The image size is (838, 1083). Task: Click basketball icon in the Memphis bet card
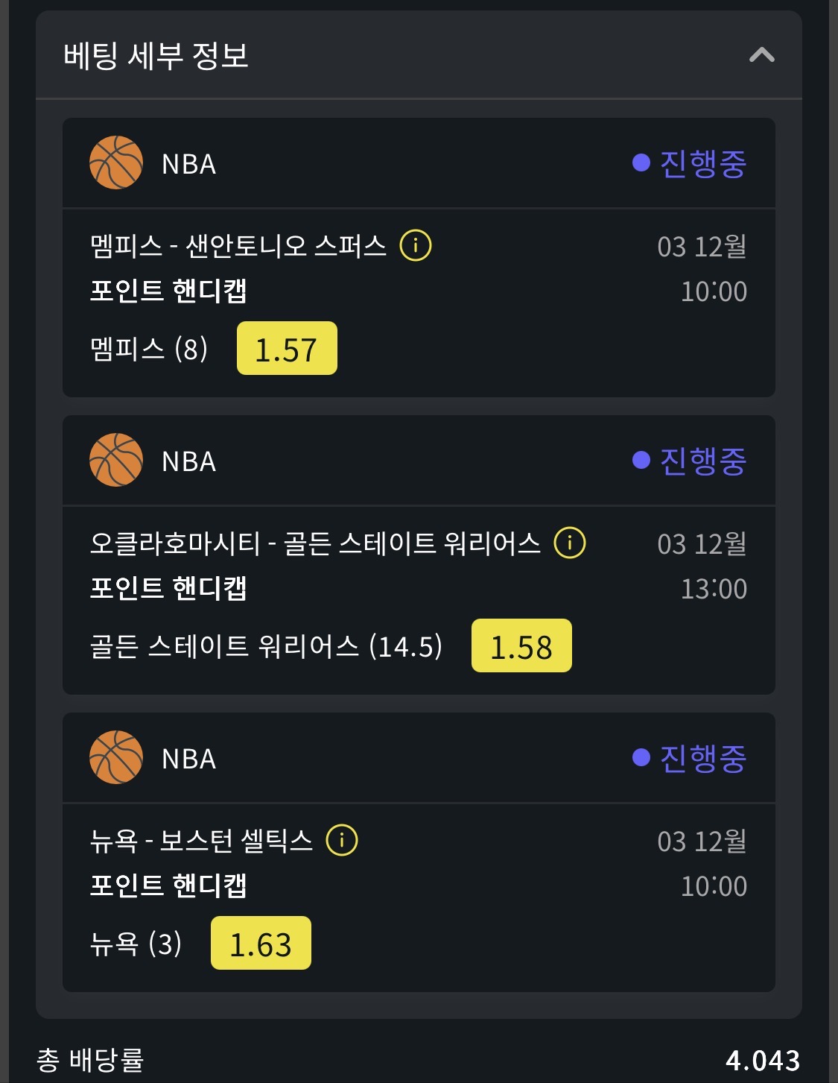(x=116, y=162)
